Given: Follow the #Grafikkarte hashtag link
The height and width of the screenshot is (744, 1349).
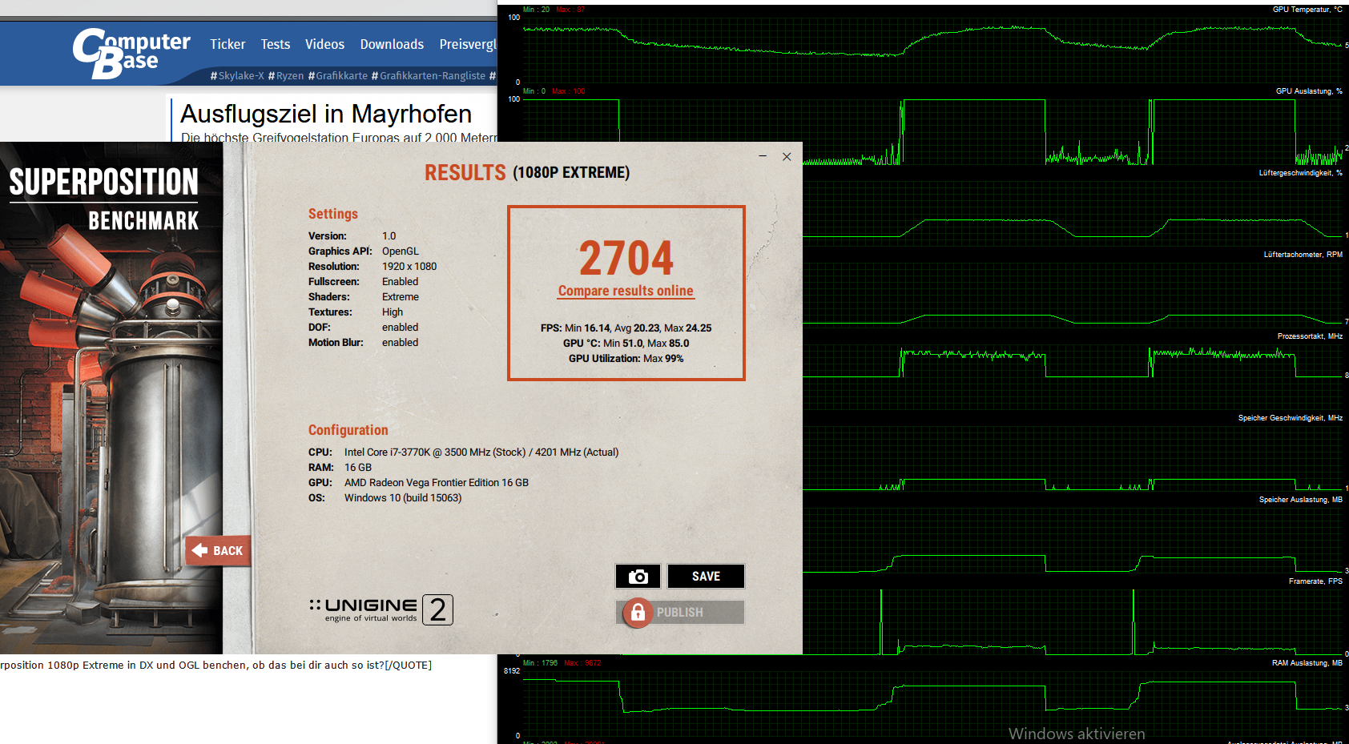Looking at the screenshot, I should (338, 76).
